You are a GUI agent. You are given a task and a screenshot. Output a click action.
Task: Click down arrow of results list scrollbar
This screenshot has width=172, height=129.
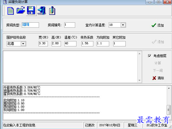click(x=139, y=80)
